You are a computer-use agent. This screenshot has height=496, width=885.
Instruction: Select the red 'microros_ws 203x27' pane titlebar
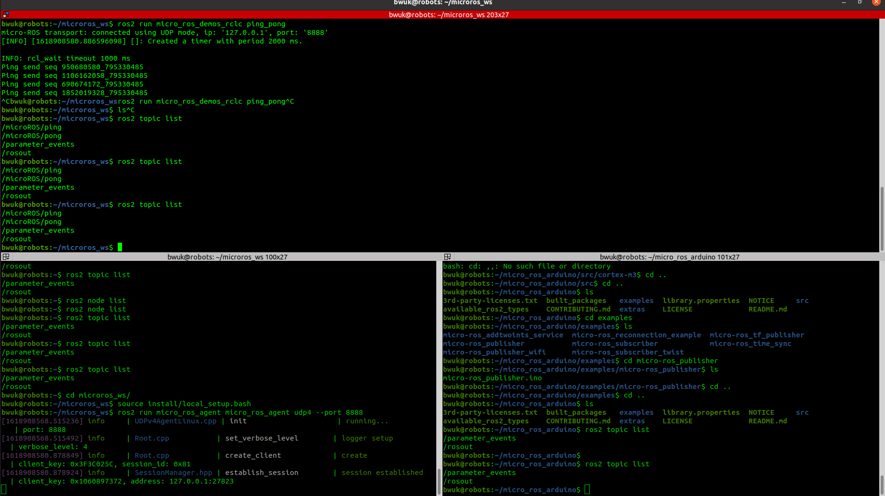pyautogui.click(x=449, y=14)
